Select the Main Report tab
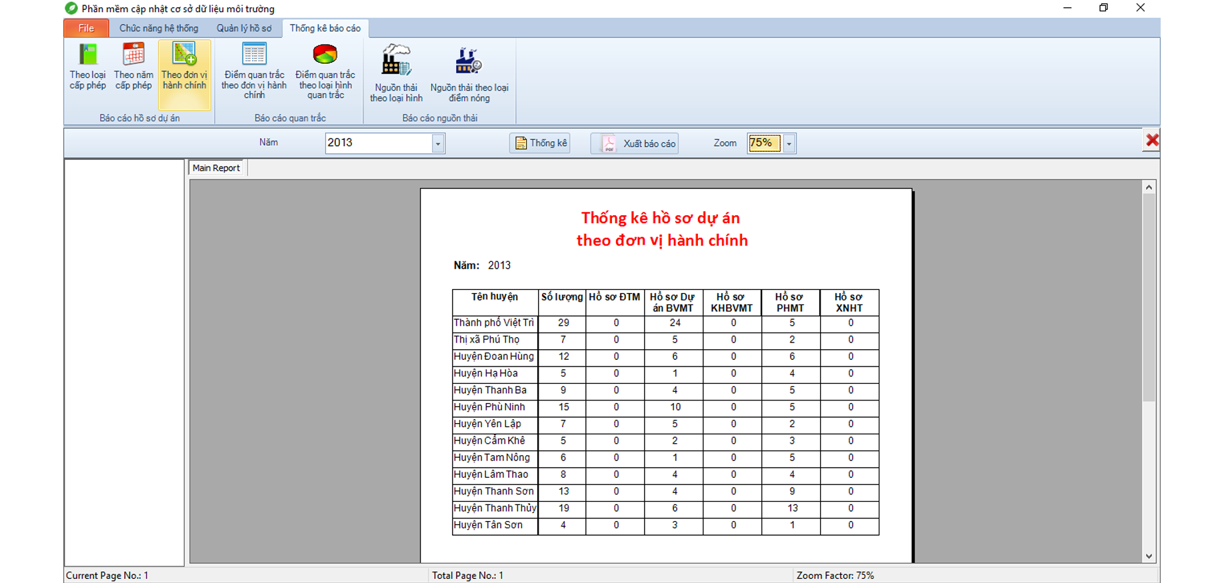The width and height of the screenshot is (1214, 583). point(216,168)
